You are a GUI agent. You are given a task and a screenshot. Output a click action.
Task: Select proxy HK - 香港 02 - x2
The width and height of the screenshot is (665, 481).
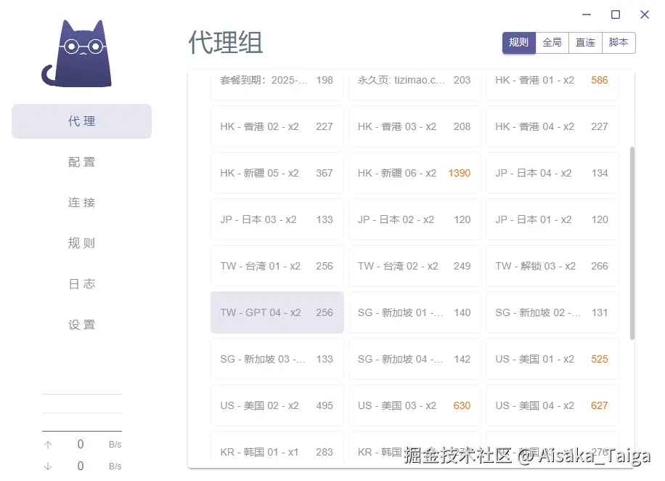[277, 126]
